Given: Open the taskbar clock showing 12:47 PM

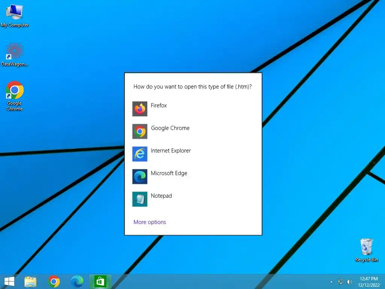Looking at the screenshot, I should pyautogui.click(x=368, y=281).
